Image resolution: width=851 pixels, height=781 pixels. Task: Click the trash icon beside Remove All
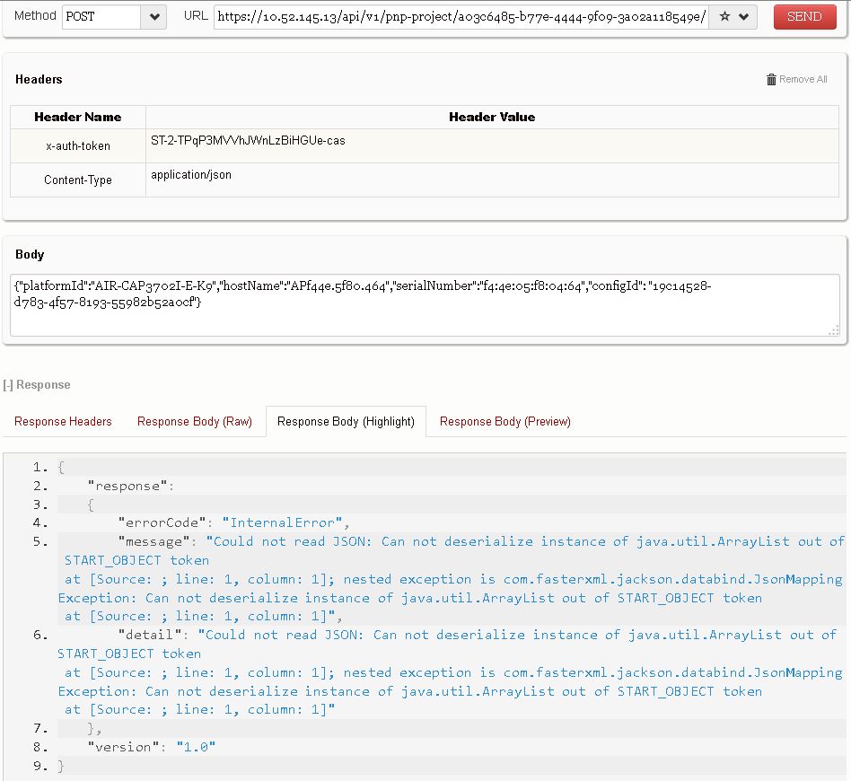pos(771,80)
